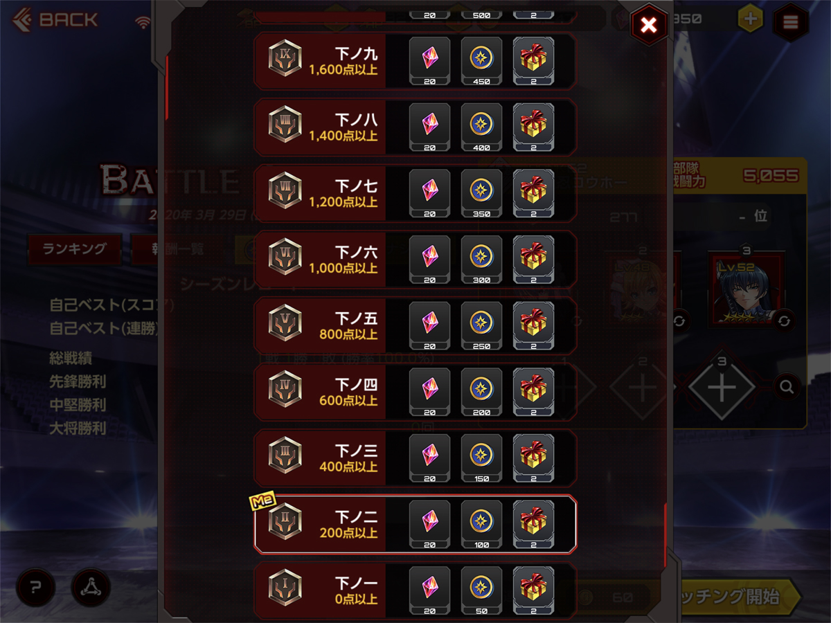Open the help question mark button
Image resolution: width=831 pixels, height=623 pixels.
tap(35, 588)
